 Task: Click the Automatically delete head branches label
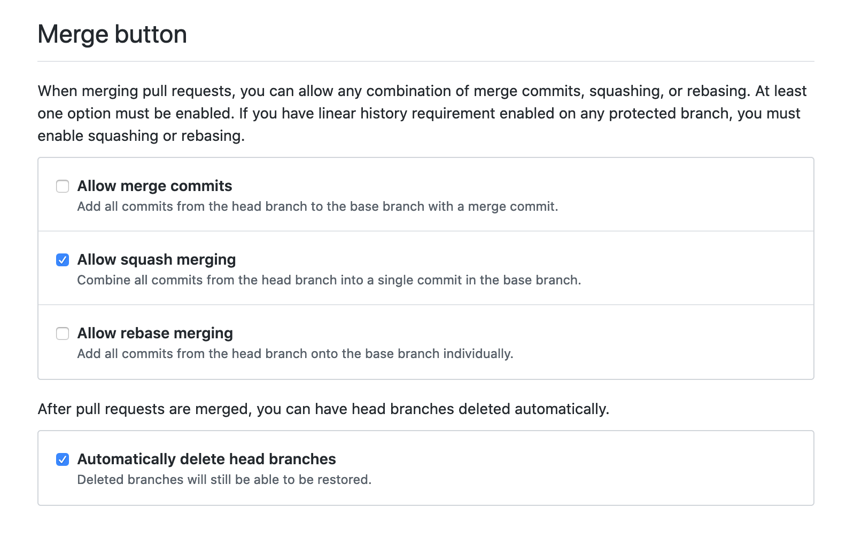[x=206, y=459]
